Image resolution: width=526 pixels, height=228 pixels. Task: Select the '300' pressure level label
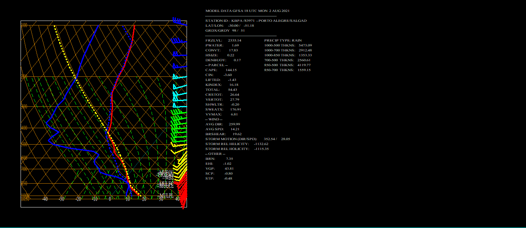coord(24,106)
